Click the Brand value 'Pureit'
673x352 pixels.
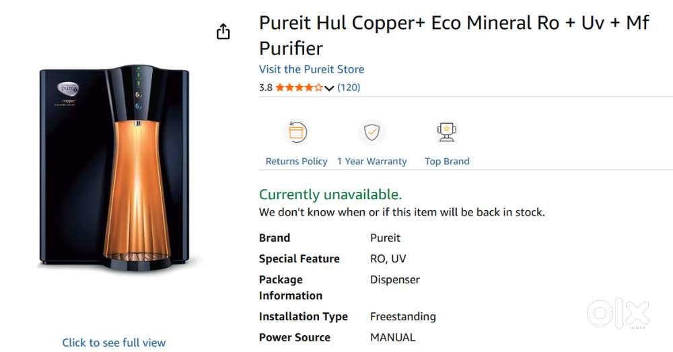[x=385, y=238]
